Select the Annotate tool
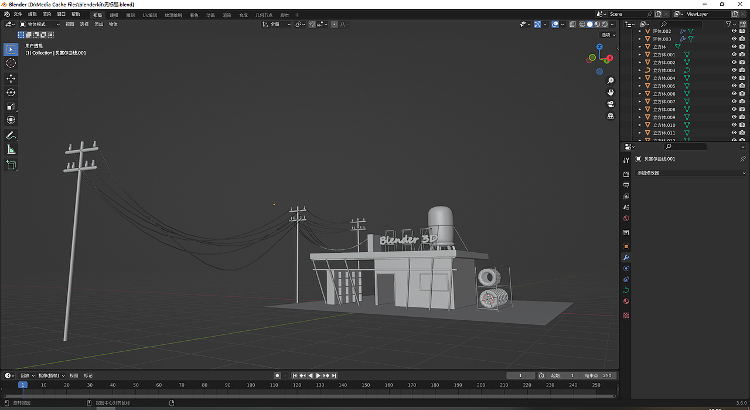The image size is (750, 410). point(11,135)
